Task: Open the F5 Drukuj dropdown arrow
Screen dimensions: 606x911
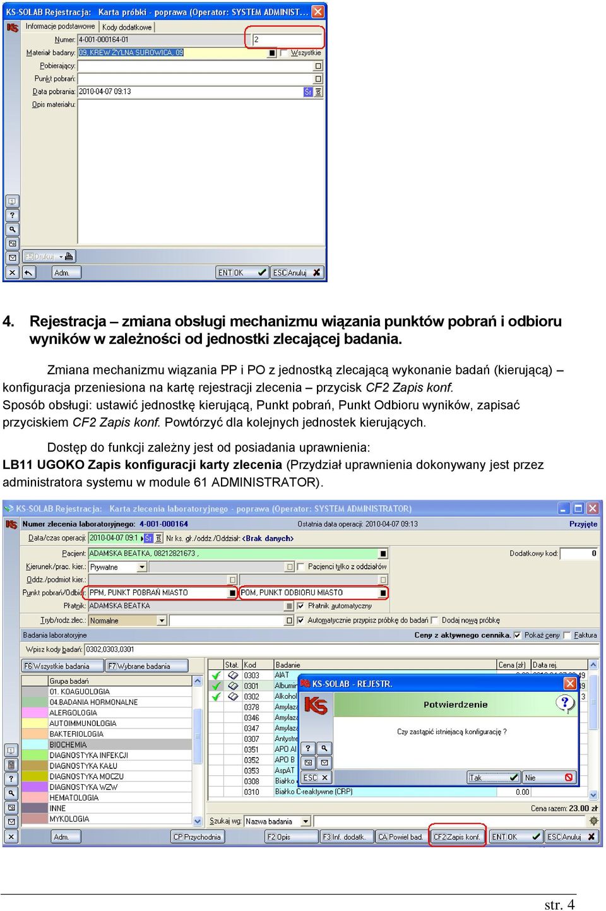Action: pos(61,257)
